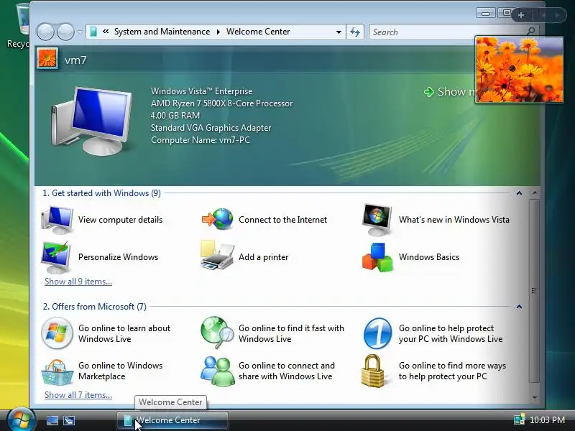
Task: Click What's new in Windows Vista label
Action: (454, 220)
